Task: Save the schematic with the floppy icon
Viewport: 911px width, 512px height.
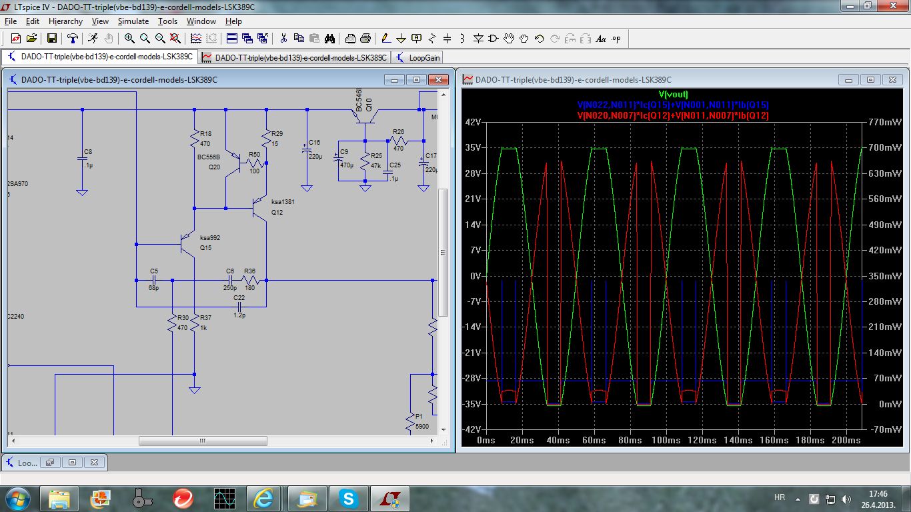Action: [51, 38]
